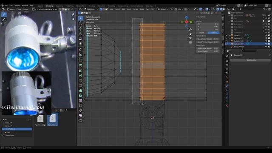272x153 pixels.
Task: Activate the Loop Cut tool
Action: point(81,81)
